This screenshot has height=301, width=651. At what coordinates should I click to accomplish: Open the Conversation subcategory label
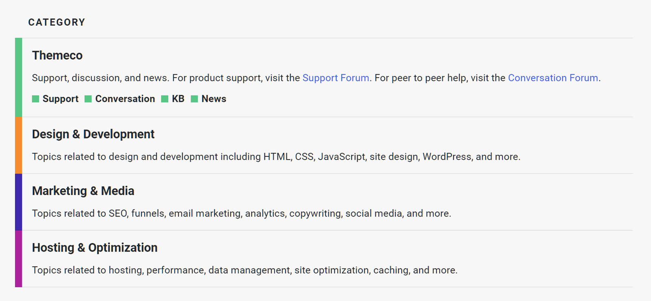tap(125, 99)
